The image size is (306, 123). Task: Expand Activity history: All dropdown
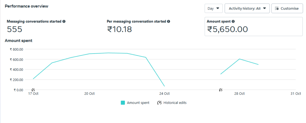coord(247,8)
